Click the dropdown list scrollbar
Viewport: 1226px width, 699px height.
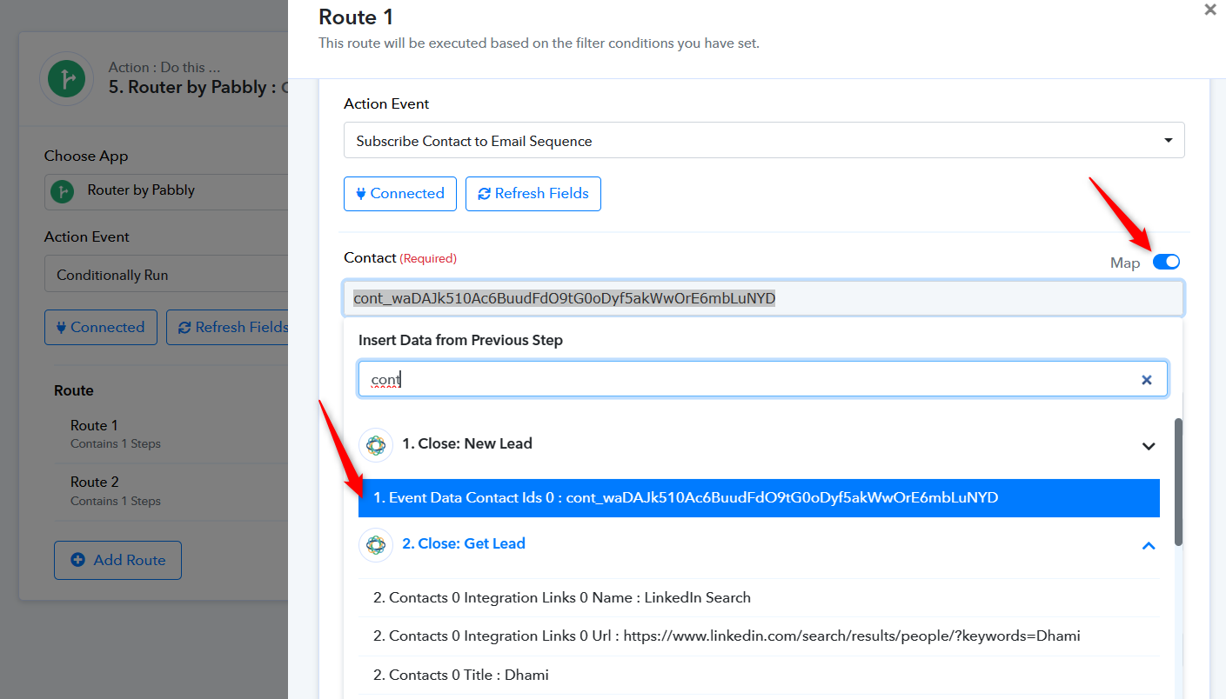(1179, 482)
